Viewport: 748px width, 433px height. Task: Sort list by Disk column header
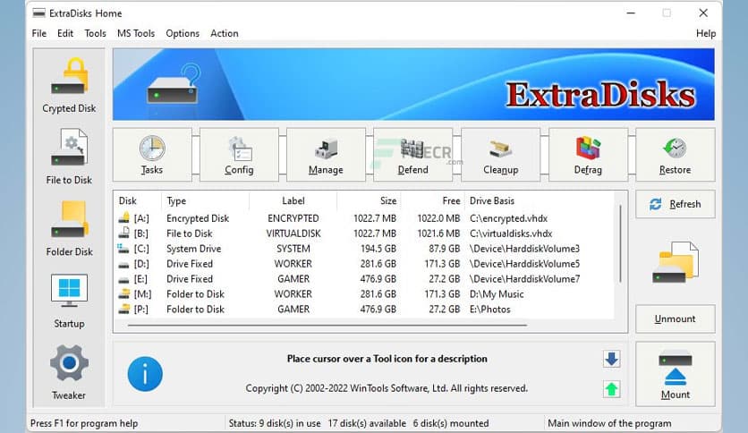tap(138, 200)
